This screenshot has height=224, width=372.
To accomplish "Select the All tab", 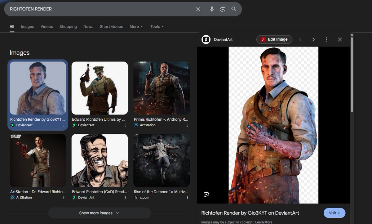I will [x=12, y=27].
